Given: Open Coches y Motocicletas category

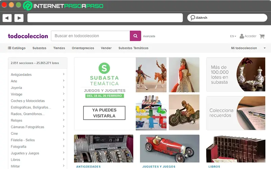Looking at the screenshot, I should (28, 101).
